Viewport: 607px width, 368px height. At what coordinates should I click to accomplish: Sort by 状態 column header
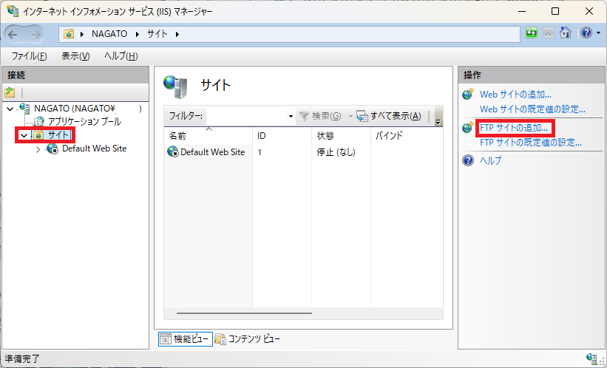coord(341,135)
